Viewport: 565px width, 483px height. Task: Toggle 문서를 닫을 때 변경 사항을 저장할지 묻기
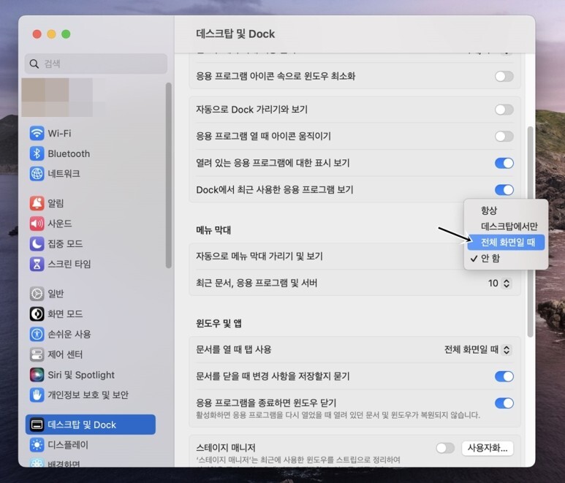click(x=504, y=376)
